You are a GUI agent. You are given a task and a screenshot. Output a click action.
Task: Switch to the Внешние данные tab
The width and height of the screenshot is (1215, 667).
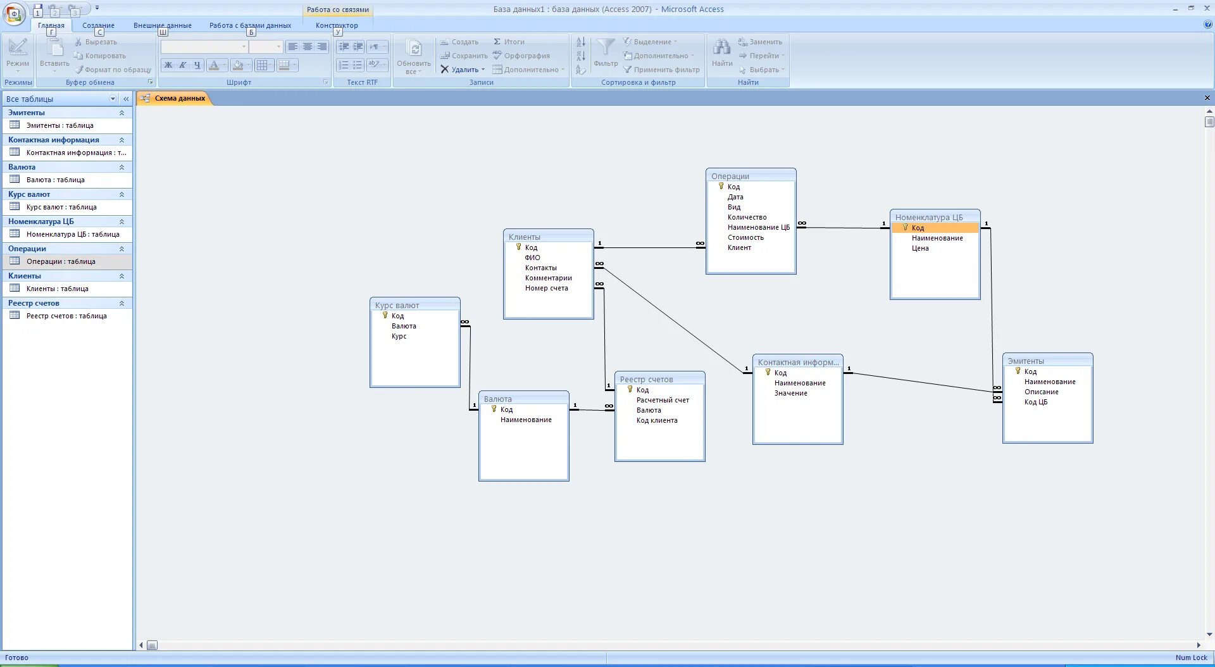163,25
